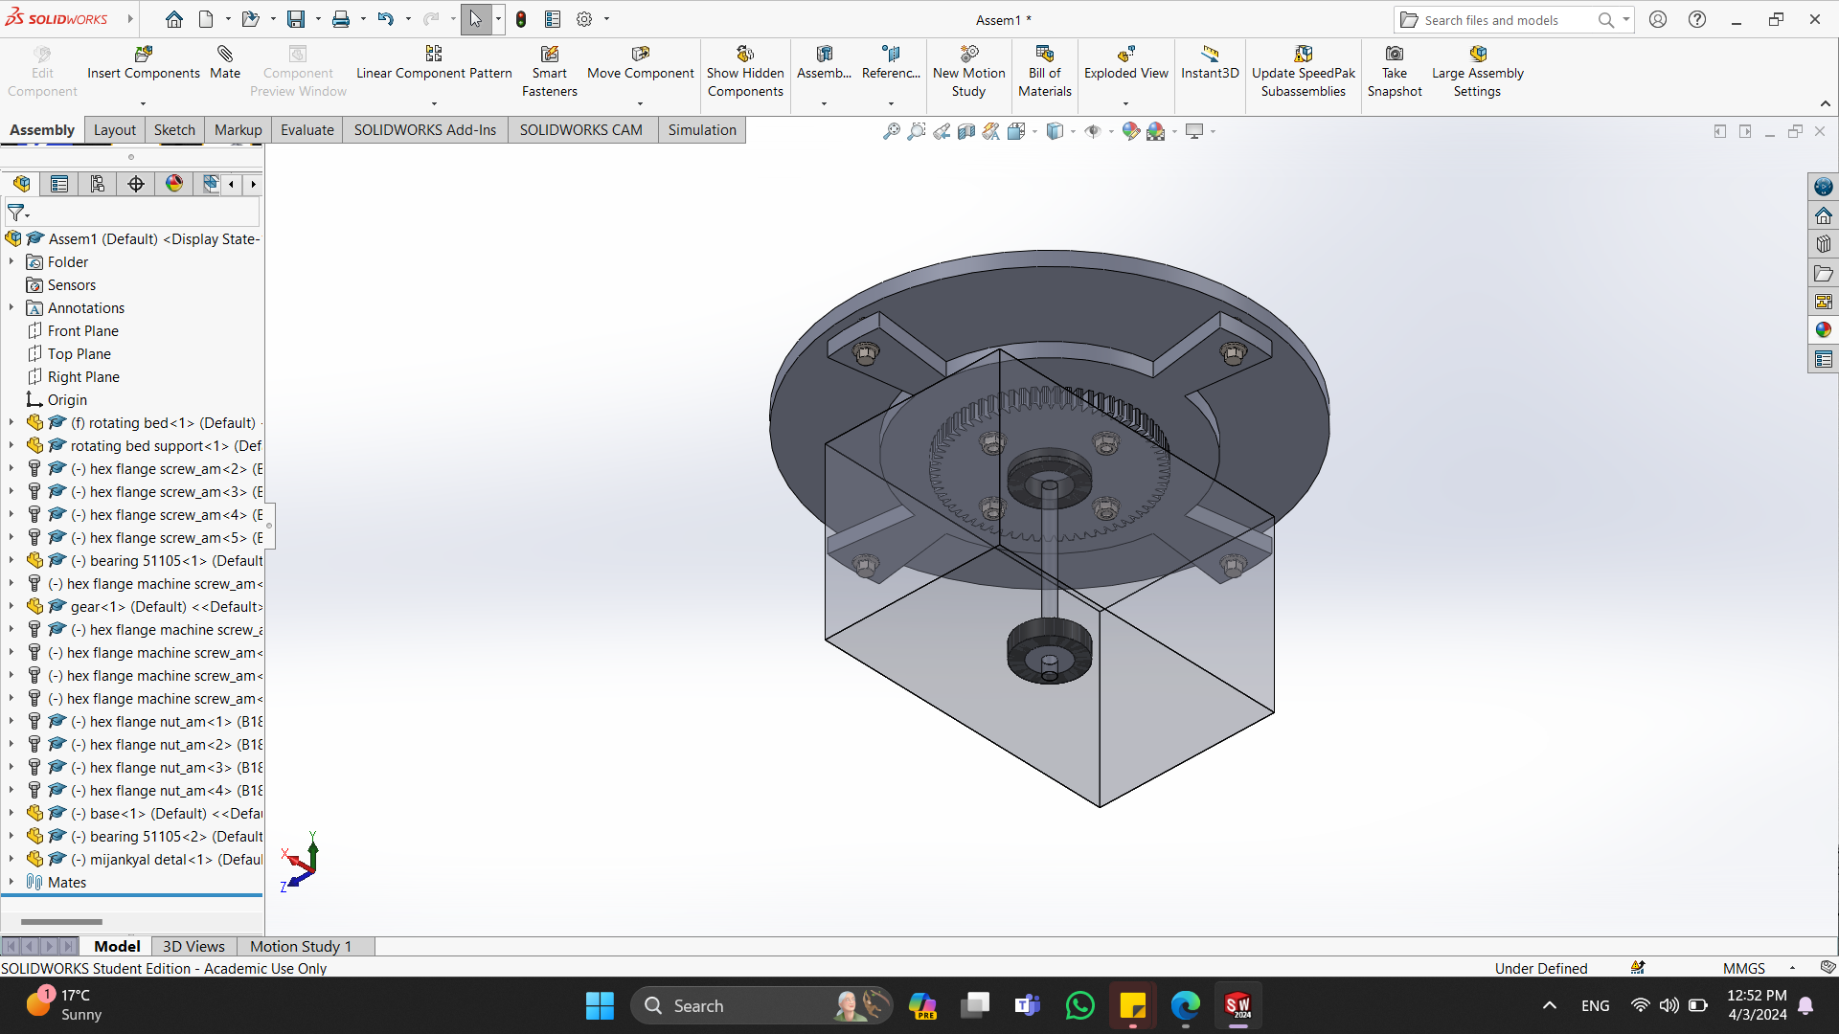Click the feature tree horizontal scrollbar

pos(61,922)
